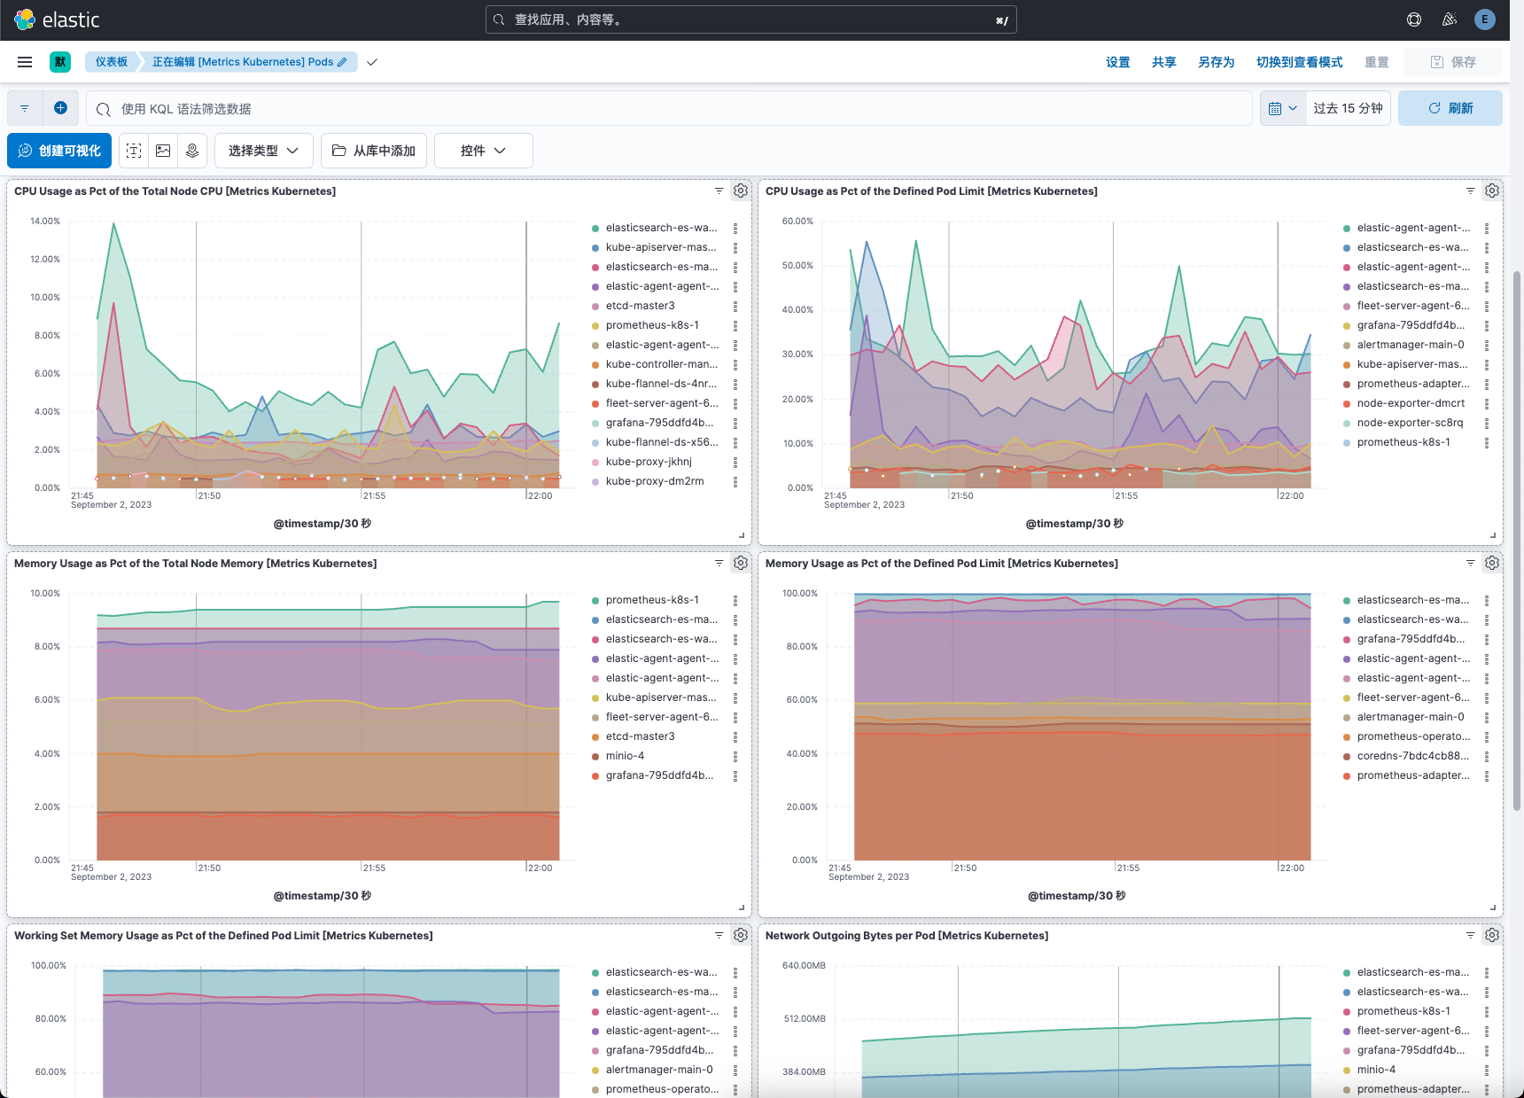
Task: Open the calendar date quick menu
Action: point(1283,108)
